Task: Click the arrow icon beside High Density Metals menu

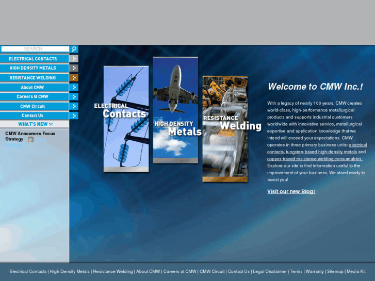Action: (74, 68)
